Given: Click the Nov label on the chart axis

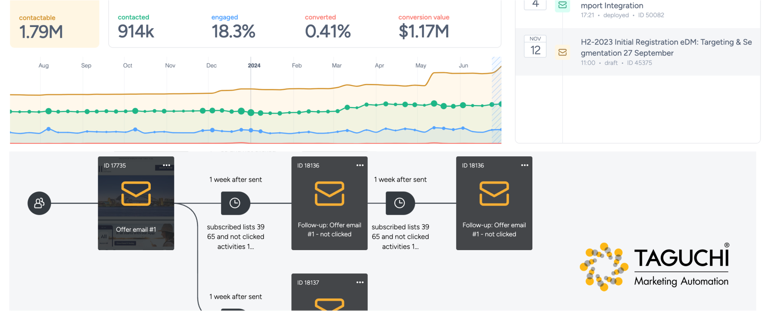Looking at the screenshot, I should click(170, 65).
